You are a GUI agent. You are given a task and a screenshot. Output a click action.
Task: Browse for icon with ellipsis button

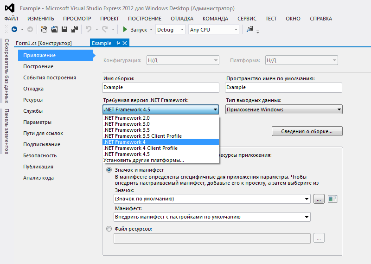click(x=319, y=199)
